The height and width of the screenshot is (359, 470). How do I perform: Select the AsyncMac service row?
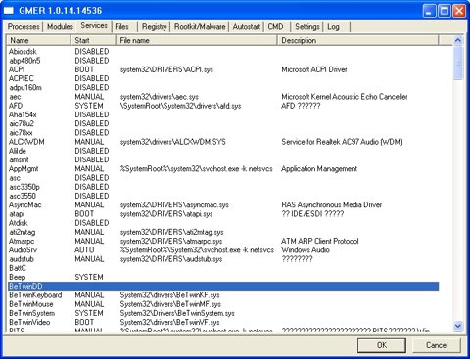(223, 205)
